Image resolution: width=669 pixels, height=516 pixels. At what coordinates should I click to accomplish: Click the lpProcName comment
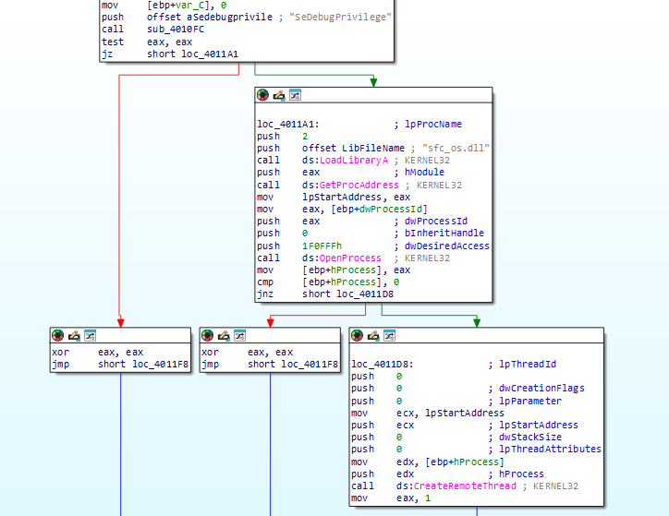point(433,124)
